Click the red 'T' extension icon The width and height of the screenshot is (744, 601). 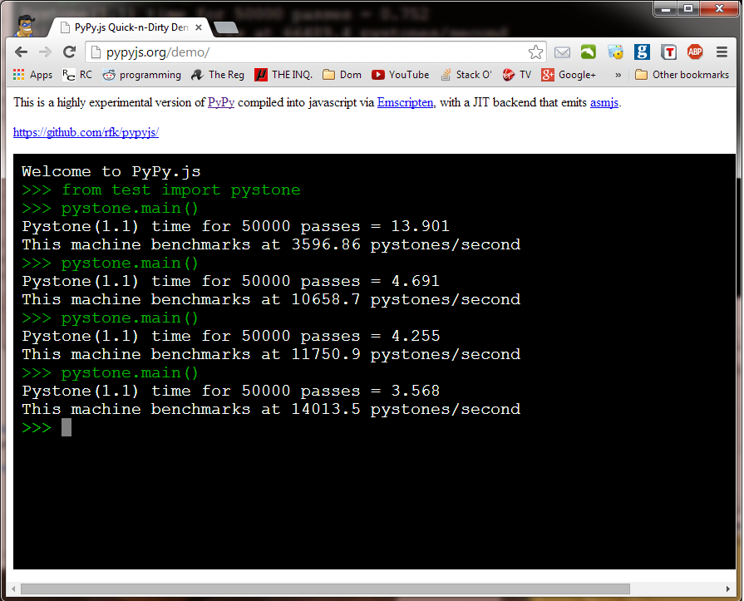pos(668,52)
